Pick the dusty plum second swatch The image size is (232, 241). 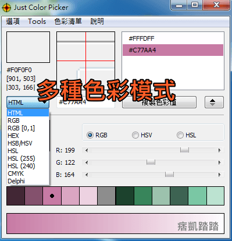point(34,196)
